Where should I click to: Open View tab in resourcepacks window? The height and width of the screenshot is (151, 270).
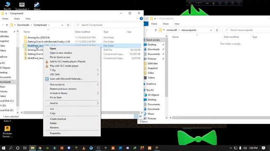click(x=177, y=24)
